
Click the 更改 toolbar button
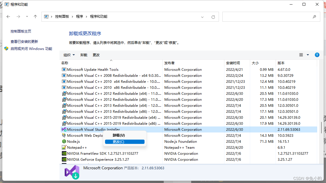(x=96, y=55)
